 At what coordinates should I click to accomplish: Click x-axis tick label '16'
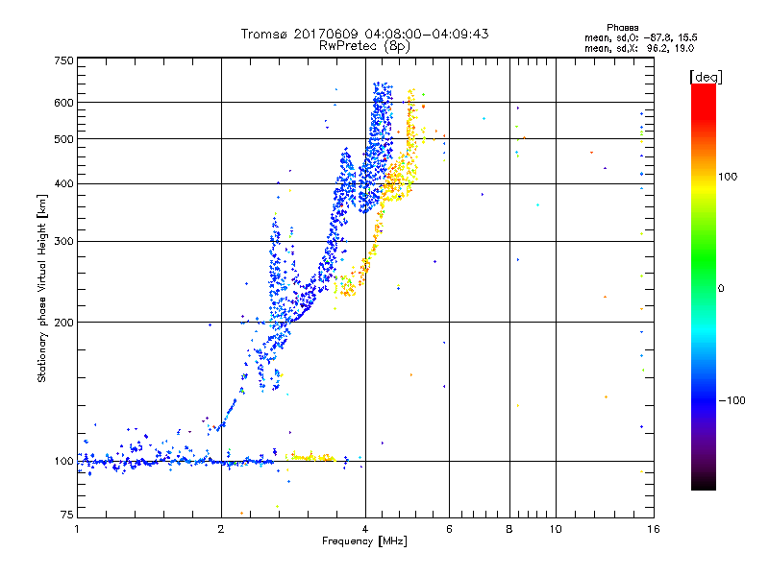click(654, 529)
